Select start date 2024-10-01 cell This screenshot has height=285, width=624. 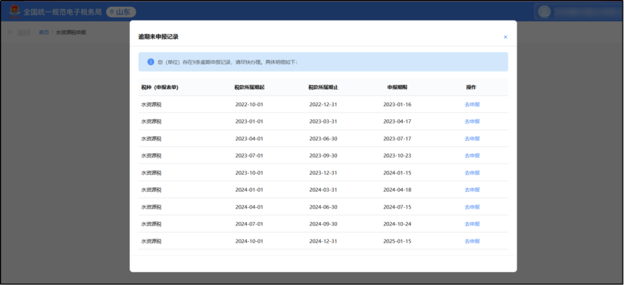point(249,241)
